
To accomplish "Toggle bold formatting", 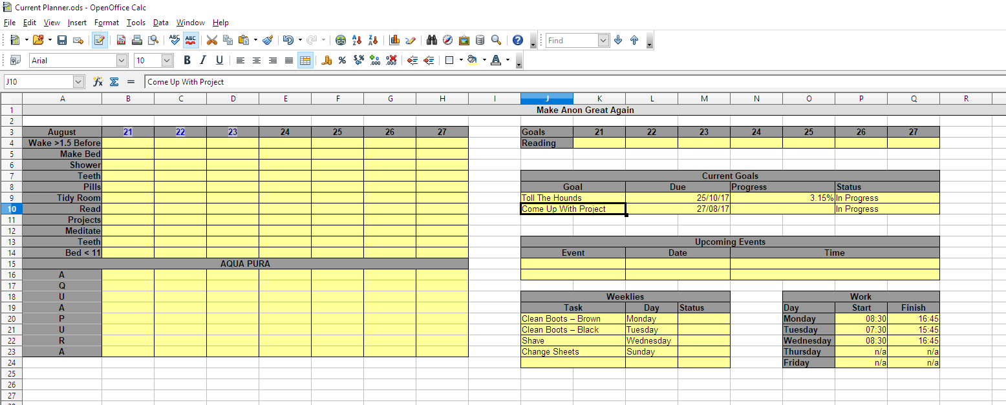I will pyautogui.click(x=187, y=60).
